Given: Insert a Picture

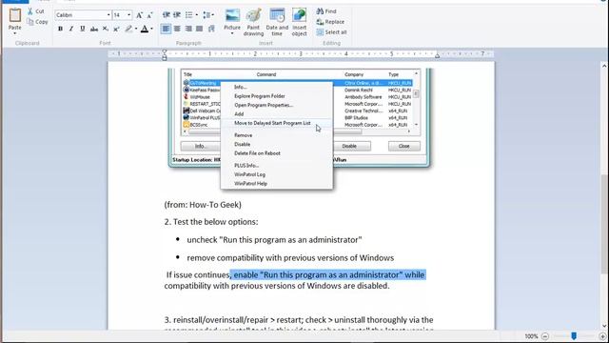Looking at the screenshot, I should [232, 18].
